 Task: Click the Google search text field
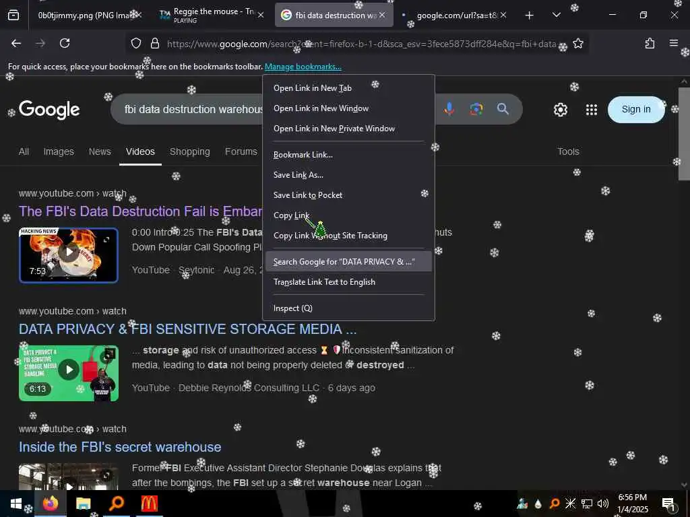click(x=193, y=109)
